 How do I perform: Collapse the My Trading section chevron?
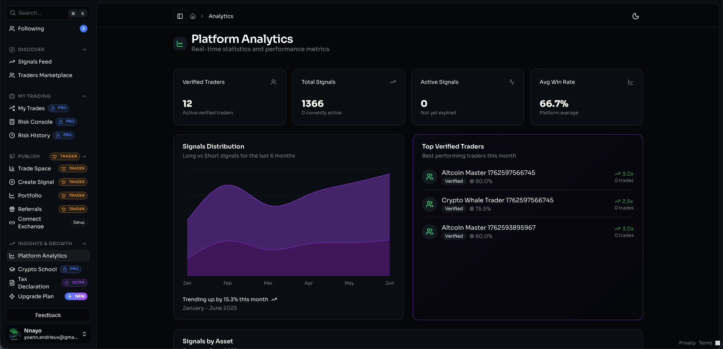coord(84,96)
